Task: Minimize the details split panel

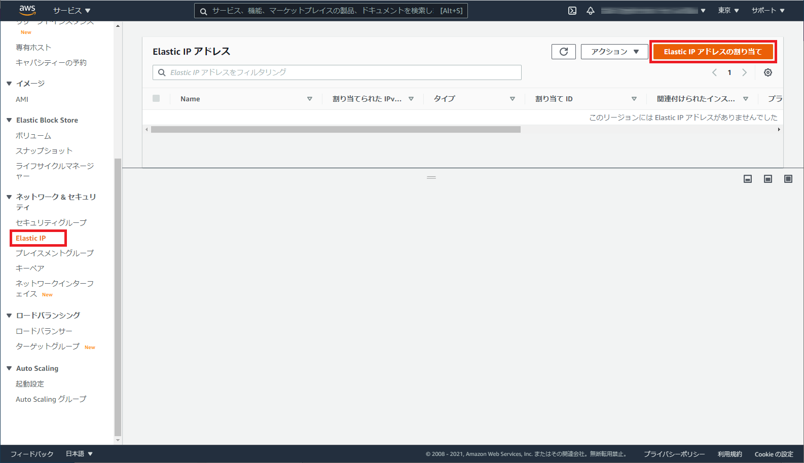Action: point(748,179)
